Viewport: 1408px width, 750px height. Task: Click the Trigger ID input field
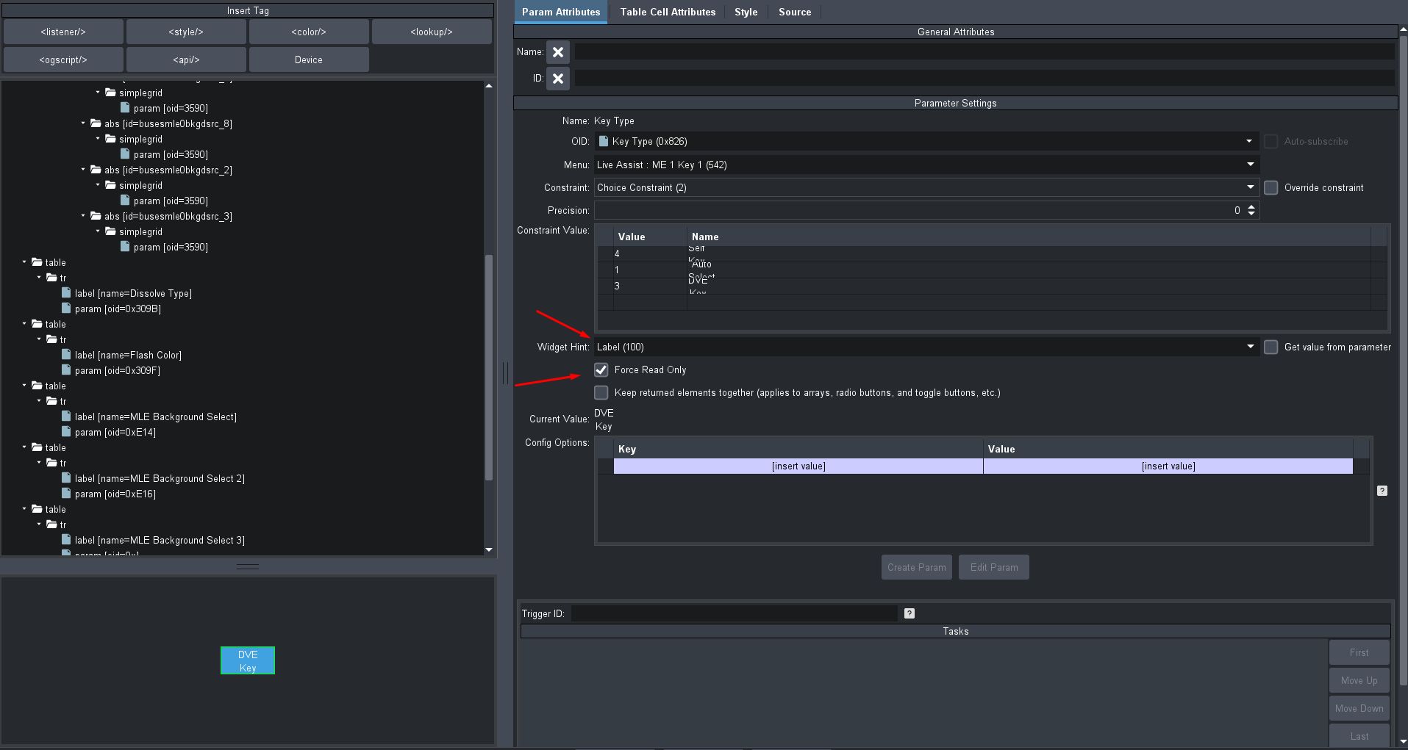pyautogui.click(x=735, y=613)
